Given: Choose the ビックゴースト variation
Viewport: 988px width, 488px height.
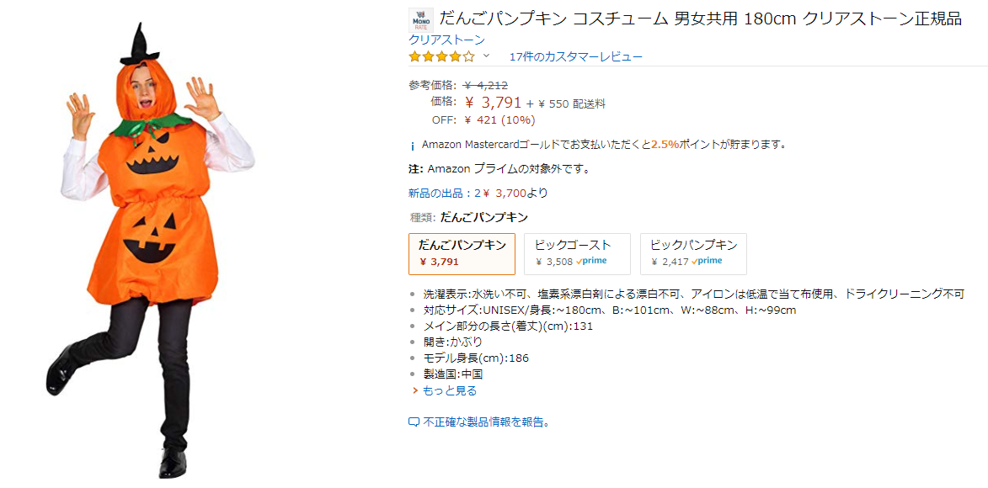Looking at the screenshot, I should pos(577,253).
